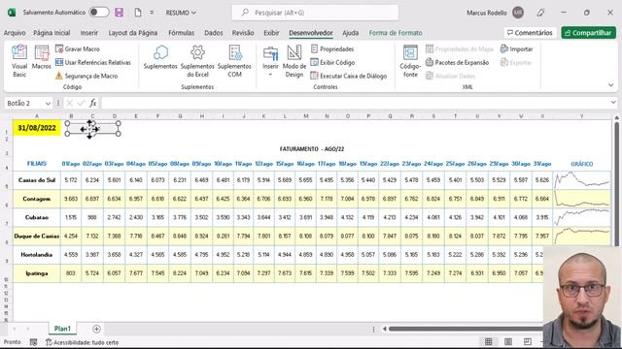This screenshot has width=622, height=349.
Task: Open Suplementos do Excel dialog
Action: 197,61
